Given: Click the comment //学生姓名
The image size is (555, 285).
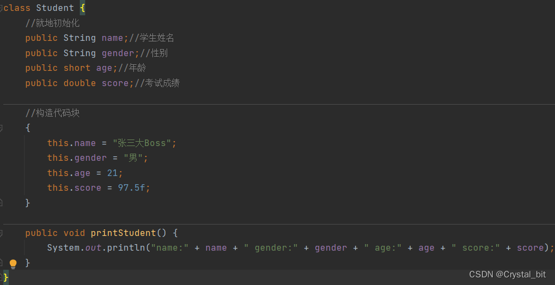Looking at the screenshot, I should pos(151,38).
